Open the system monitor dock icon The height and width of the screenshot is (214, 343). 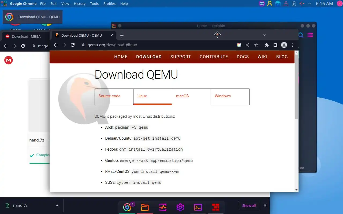(163, 207)
